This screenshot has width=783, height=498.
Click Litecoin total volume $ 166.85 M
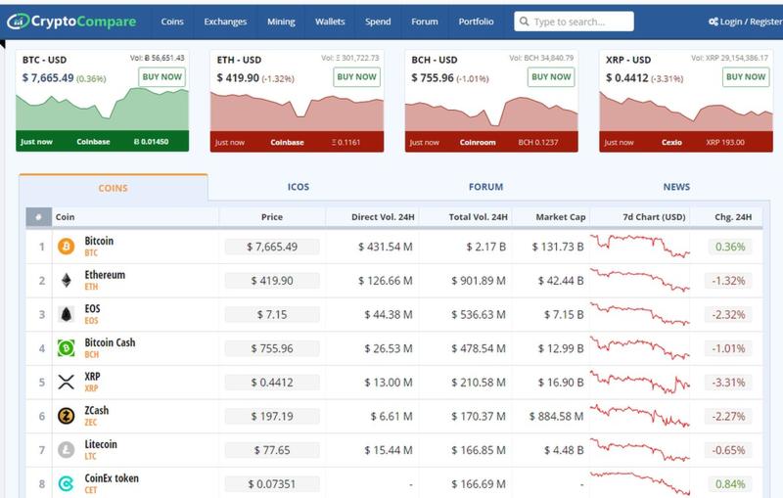[479, 450]
